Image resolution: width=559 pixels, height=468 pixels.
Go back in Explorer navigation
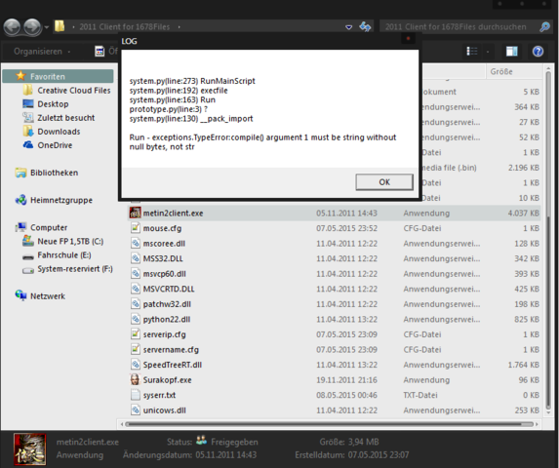[x=12, y=27]
